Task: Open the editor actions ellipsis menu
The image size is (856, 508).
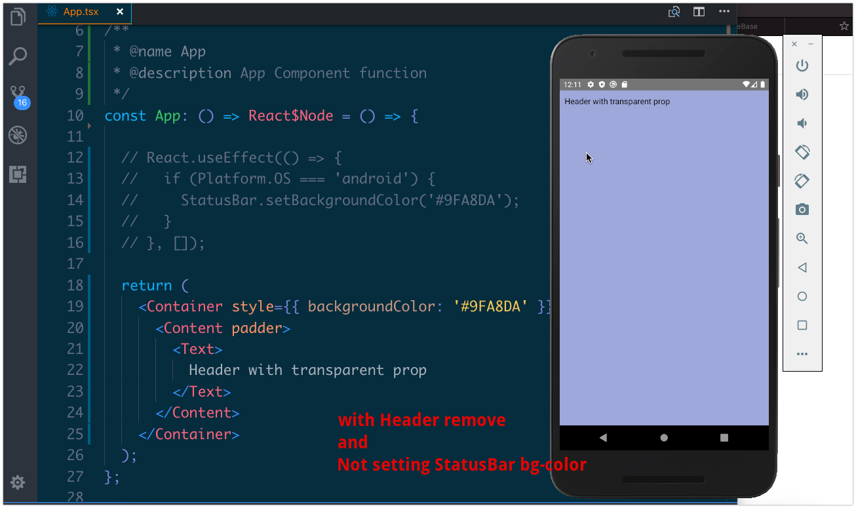Action: point(723,11)
